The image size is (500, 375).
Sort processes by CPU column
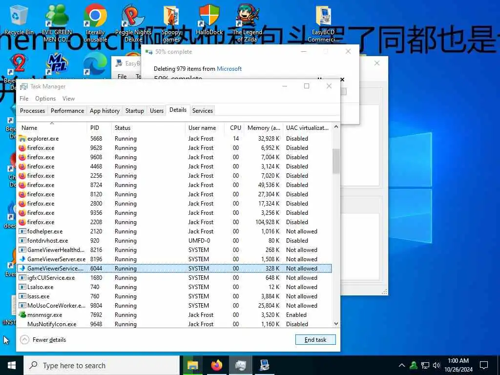(x=234, y=127)
